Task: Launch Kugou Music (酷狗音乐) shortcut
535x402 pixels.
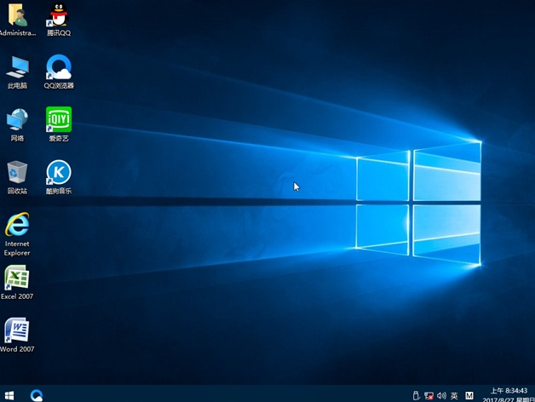Action: [59, 173]
